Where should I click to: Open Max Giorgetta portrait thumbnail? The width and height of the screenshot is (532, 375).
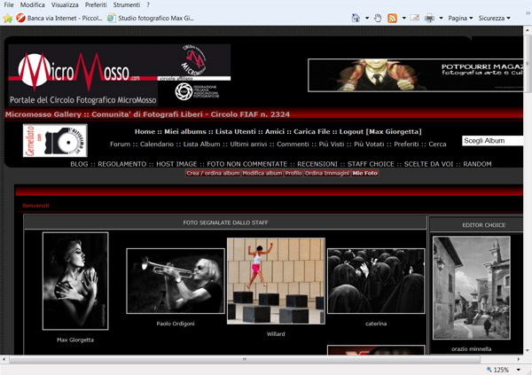[x=75, y=281]
